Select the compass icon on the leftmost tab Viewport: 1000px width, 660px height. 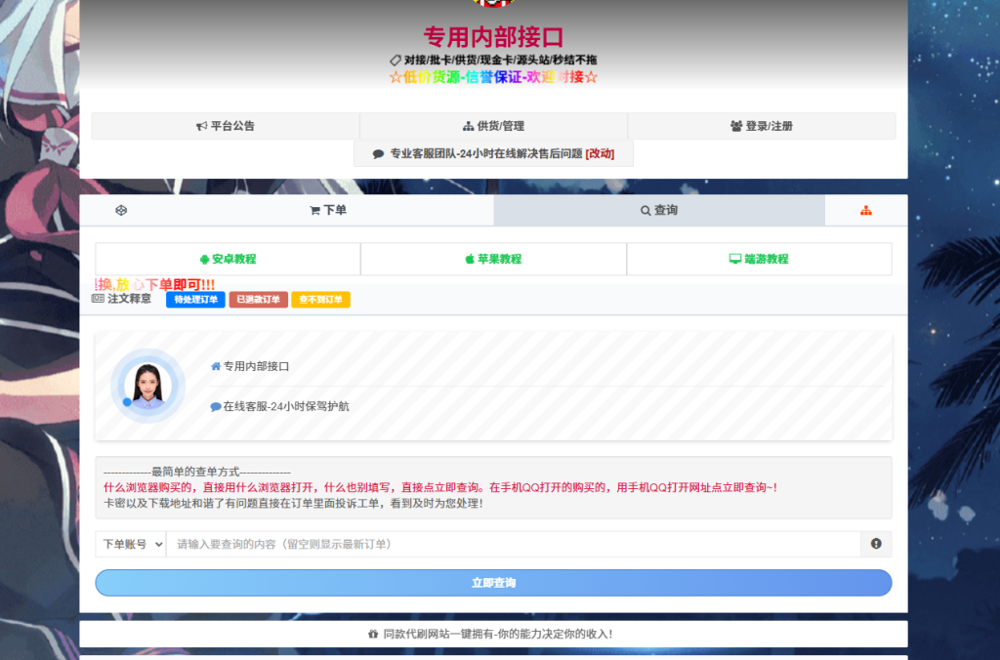tap(121, 210)
